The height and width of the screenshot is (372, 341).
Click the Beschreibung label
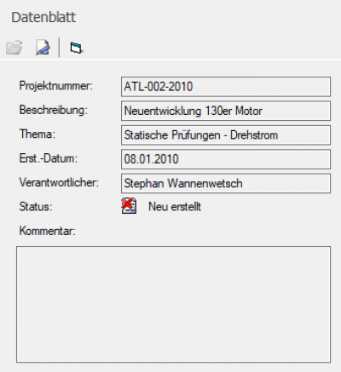coord(54,110)
